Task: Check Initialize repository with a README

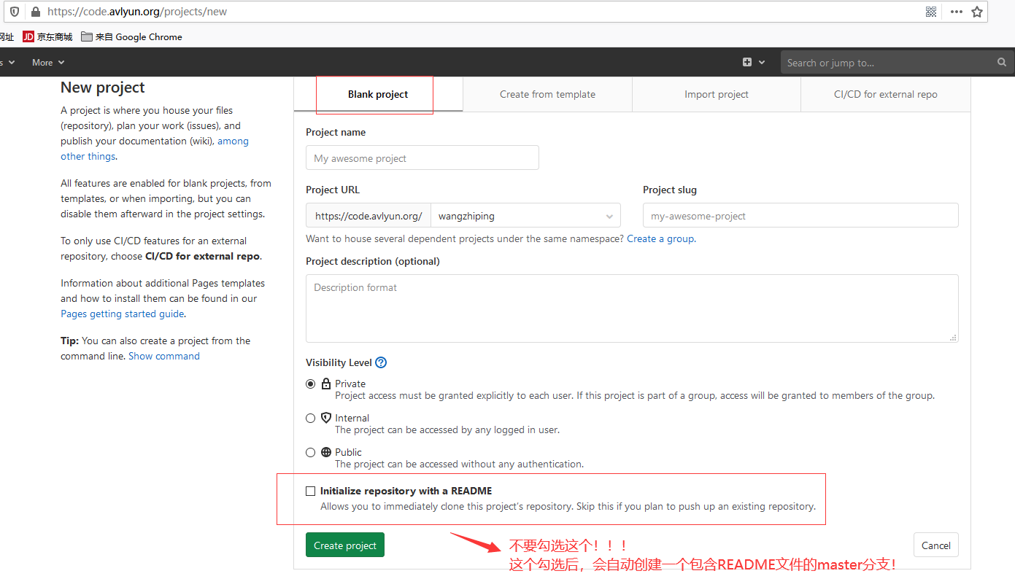Action: pyautogui.click(x=310, y=491)
